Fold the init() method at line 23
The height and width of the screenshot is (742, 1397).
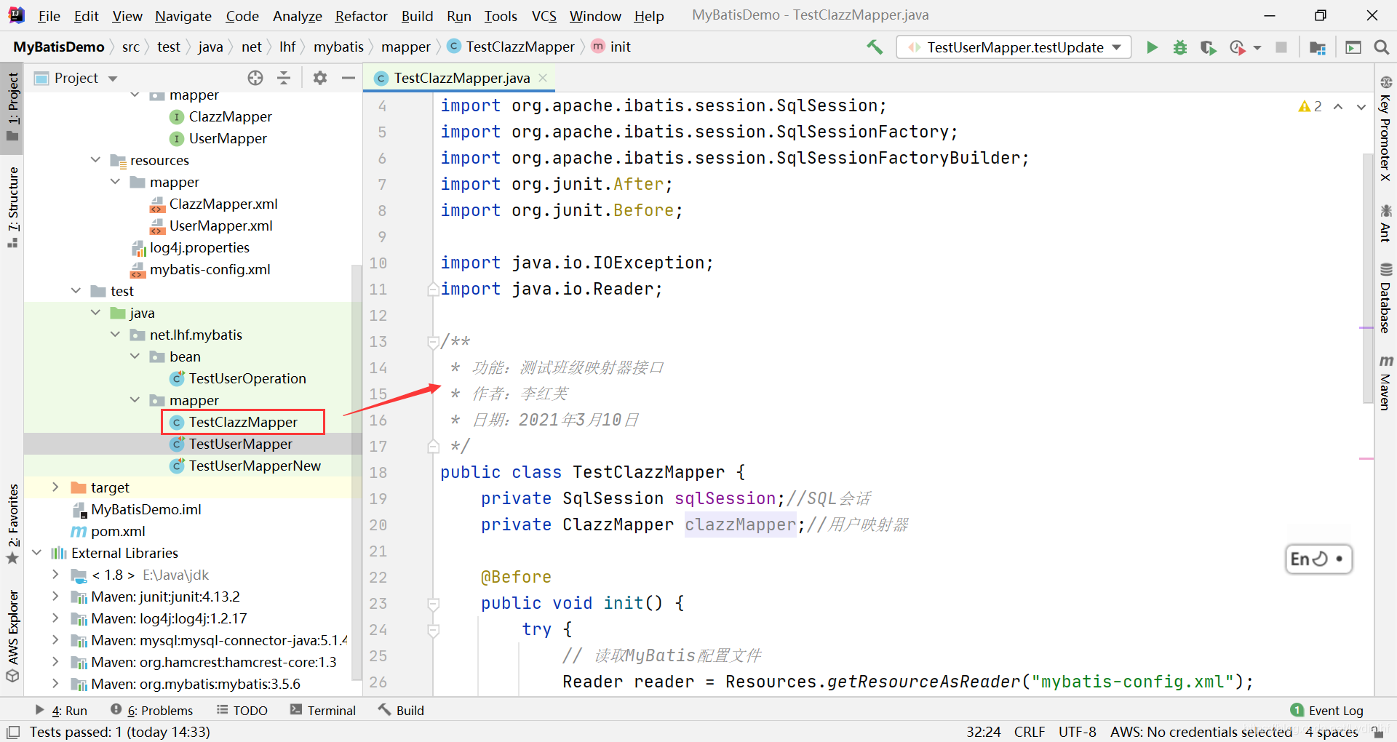(433, 603)
